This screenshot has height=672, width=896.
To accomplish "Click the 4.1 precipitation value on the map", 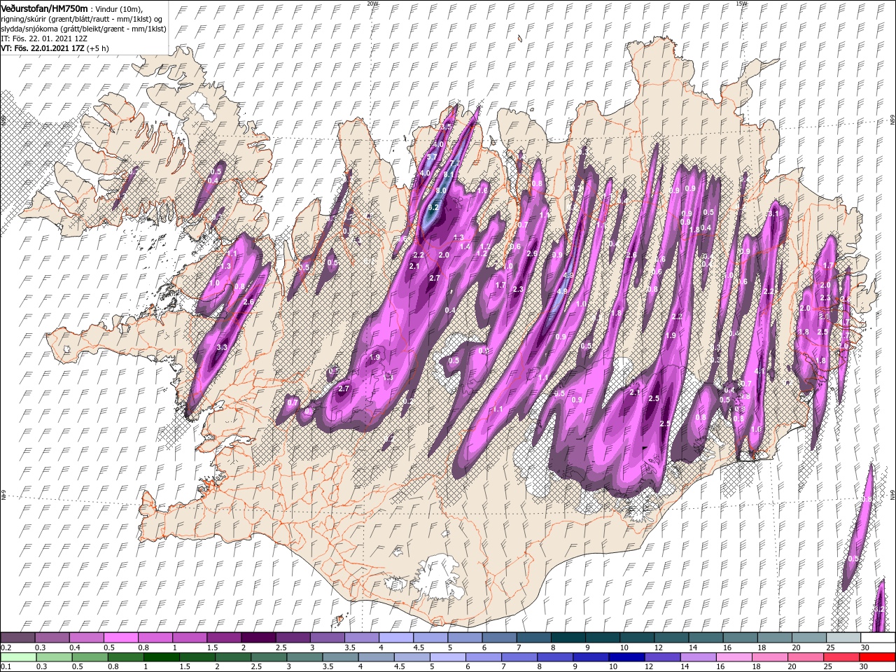I will tap(760, 372).
